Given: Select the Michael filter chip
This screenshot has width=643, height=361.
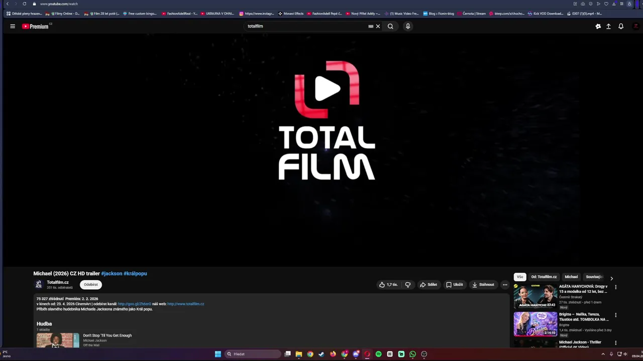Looking at the screenshot, I should 571,277.
